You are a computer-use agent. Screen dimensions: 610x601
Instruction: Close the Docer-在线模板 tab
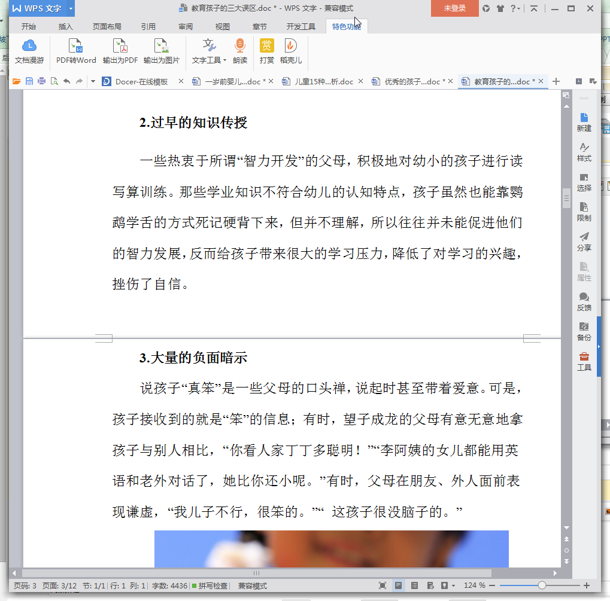pos(181,81)
